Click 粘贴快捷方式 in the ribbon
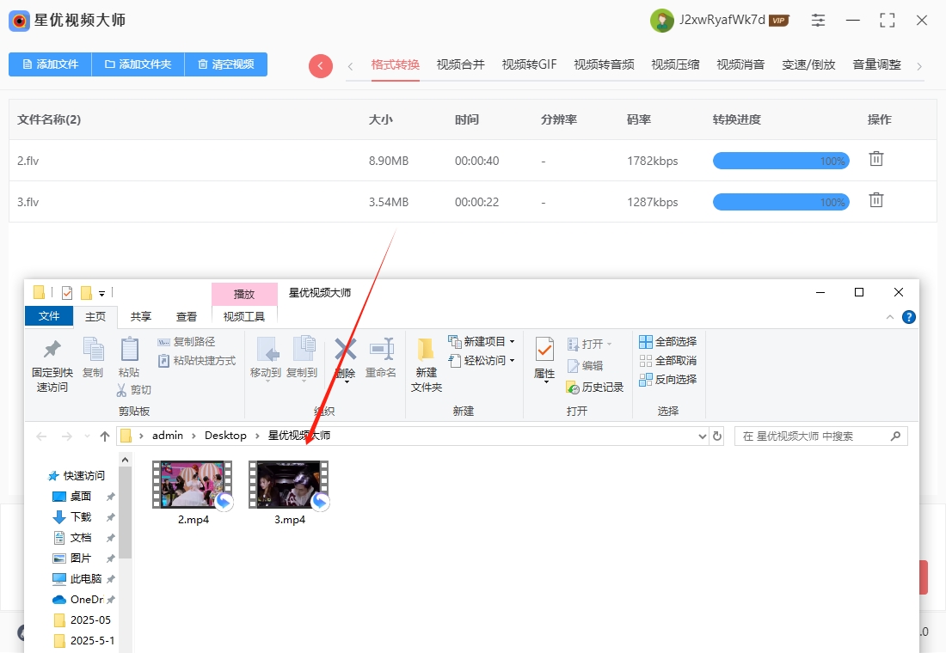The height and width of the screenshot is (653, 946). [197, 361]
